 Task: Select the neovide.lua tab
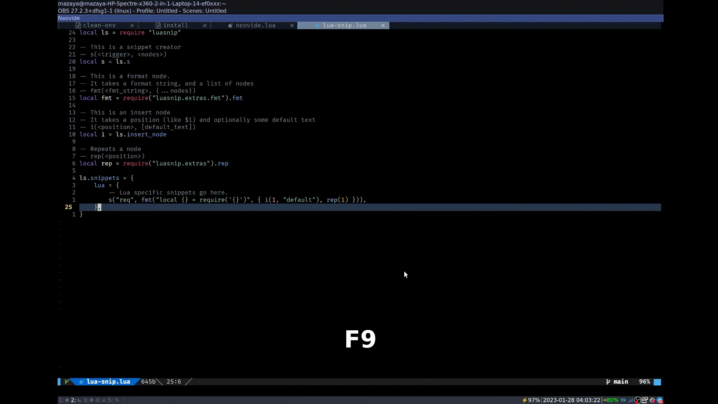point(255,25)
